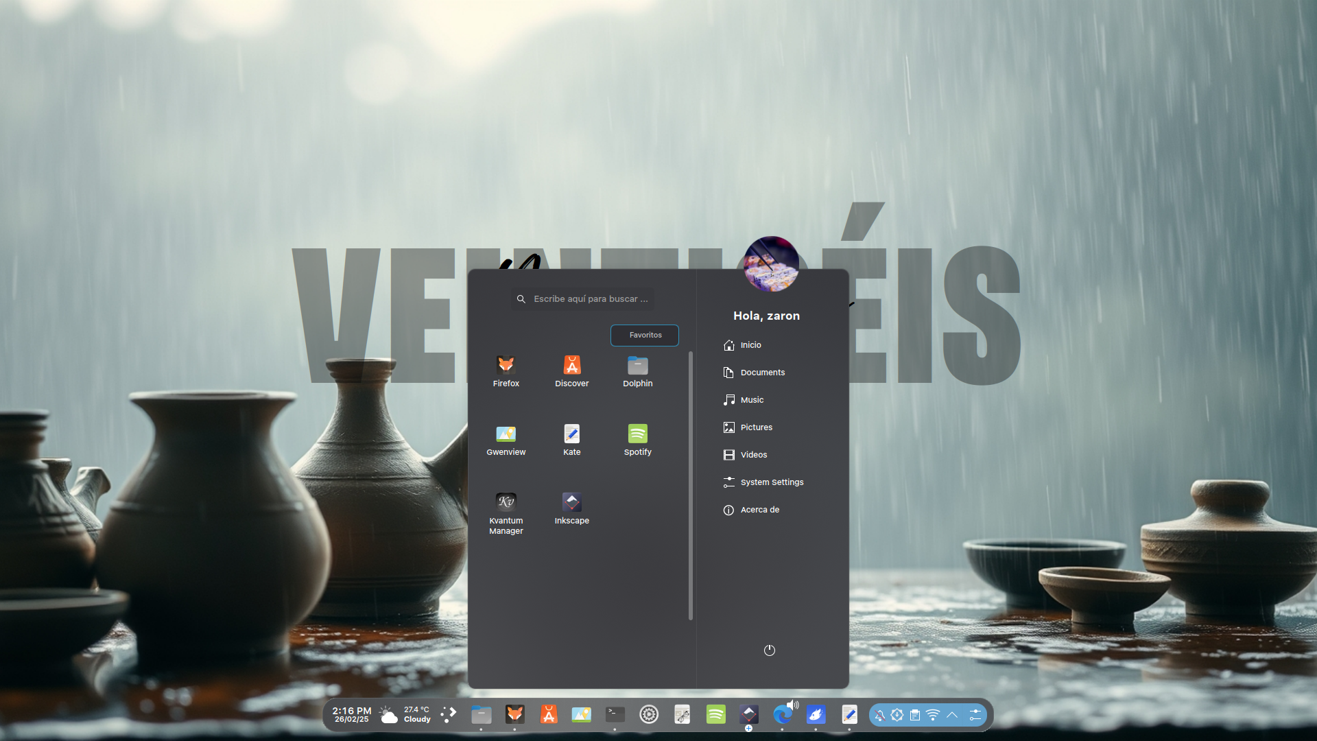The image size is (1317, 741).
Task: Open the Music folder entry
Action: point(744,400)
